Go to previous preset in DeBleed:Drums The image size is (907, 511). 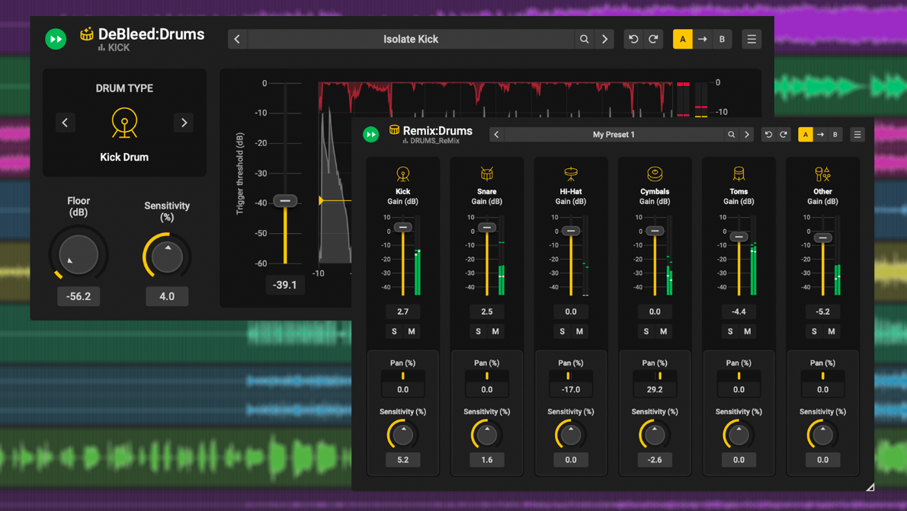point(237,40)
